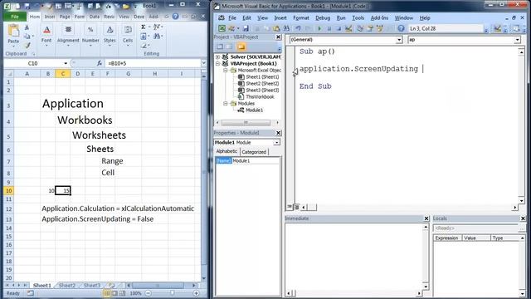531x299 pixels.
Task: Undo the last action in VBA toolbar
Action: click(298, 29)
